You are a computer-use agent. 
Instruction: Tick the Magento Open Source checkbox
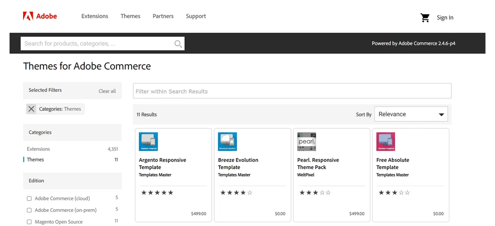pos(29,222)
